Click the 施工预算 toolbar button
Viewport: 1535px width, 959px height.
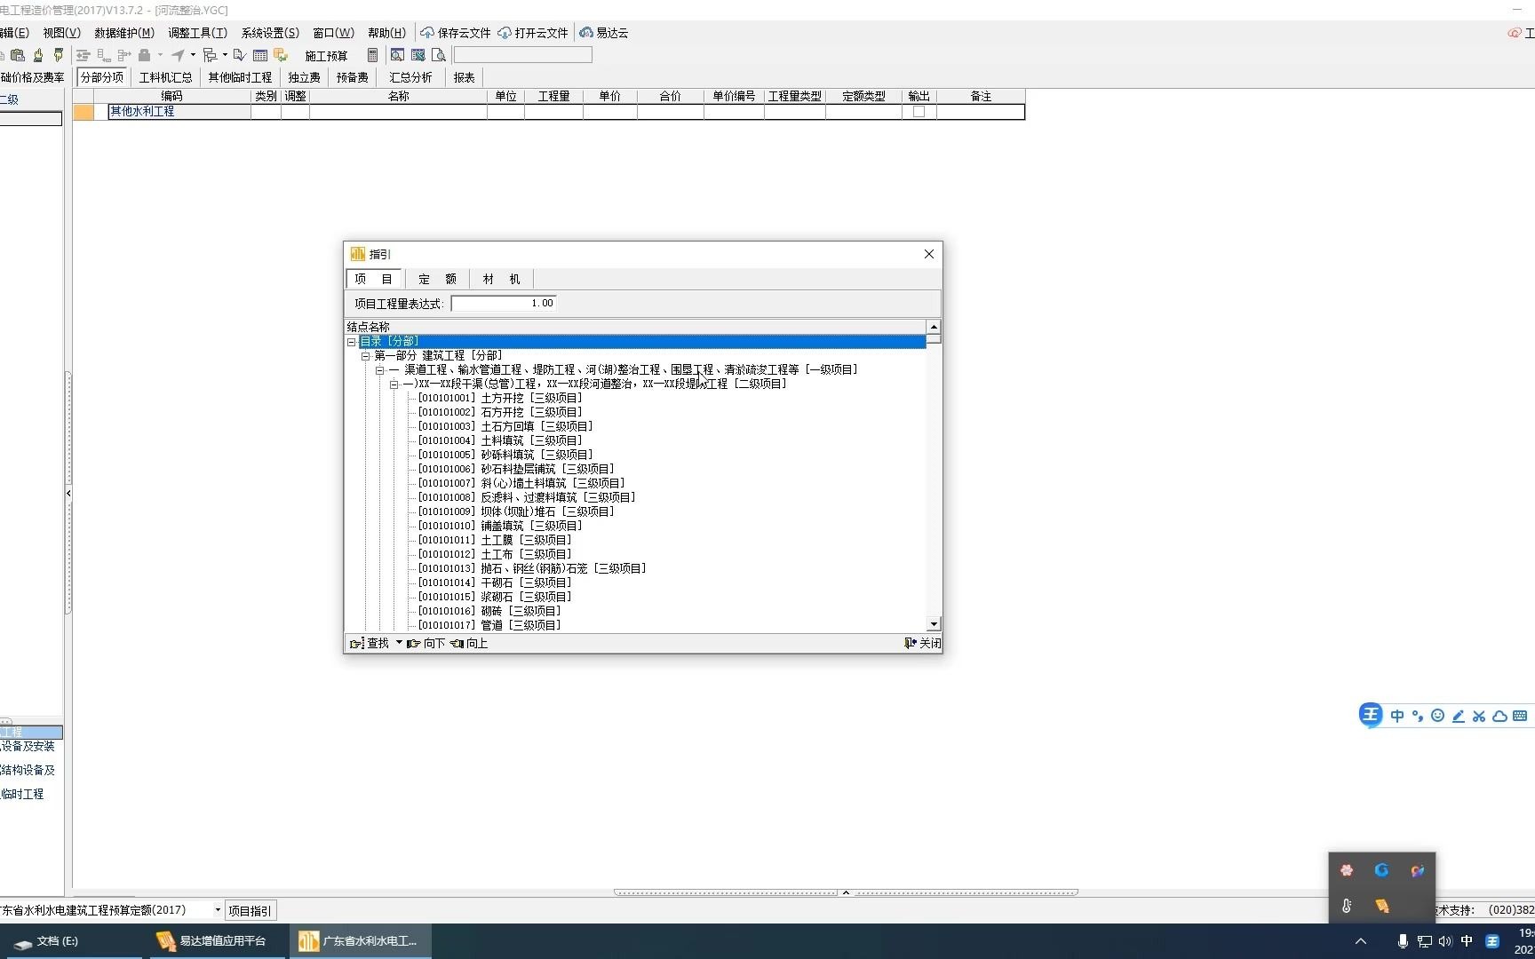pos(326,55)
